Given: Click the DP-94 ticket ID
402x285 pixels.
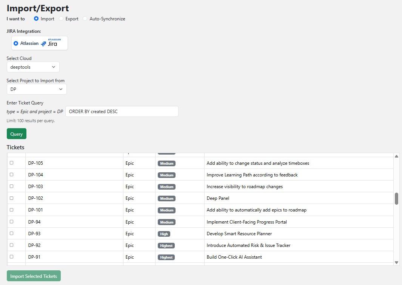Looking at the screenshot, I should [x=34, y=222].
